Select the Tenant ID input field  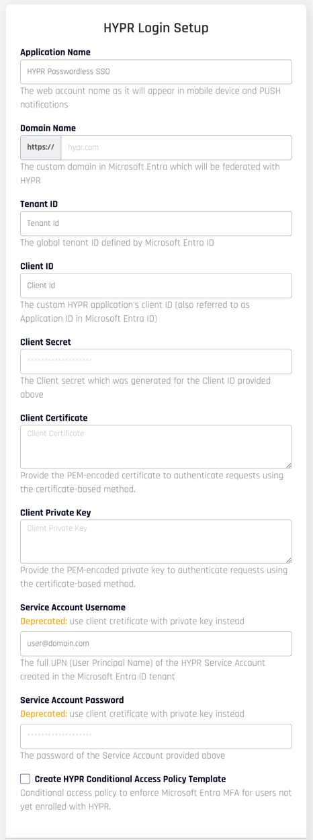pyautogui.click(x=156, y=224)
